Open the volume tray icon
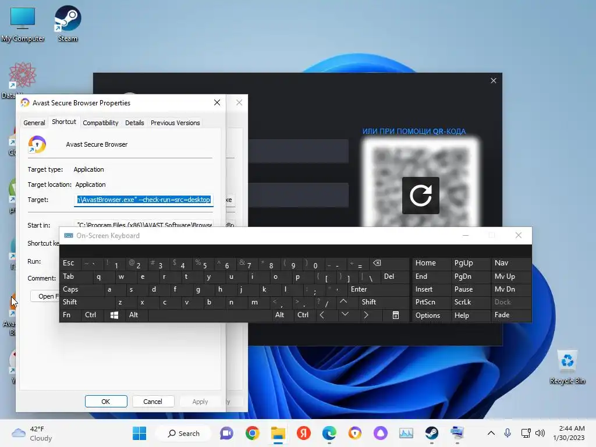 pyautogui.click(x=540, y=433)
